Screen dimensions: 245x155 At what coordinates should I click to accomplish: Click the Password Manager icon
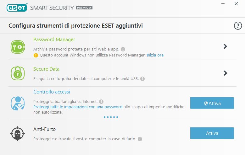(18, 47)
